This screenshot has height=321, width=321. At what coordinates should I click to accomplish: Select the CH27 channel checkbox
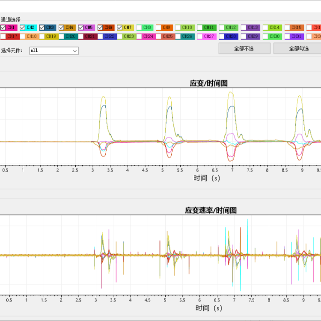tap(200, 37)
